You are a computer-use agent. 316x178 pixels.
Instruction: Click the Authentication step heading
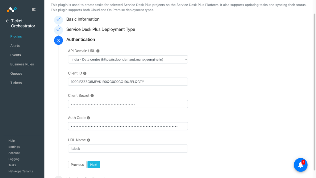point(81,39)
